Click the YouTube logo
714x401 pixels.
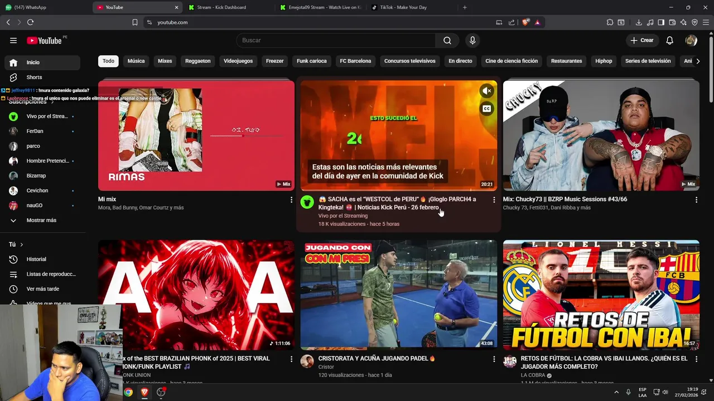click(x=44, y=40)
